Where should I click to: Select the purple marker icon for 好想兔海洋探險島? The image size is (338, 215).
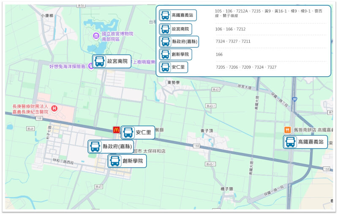click(90, 67)
